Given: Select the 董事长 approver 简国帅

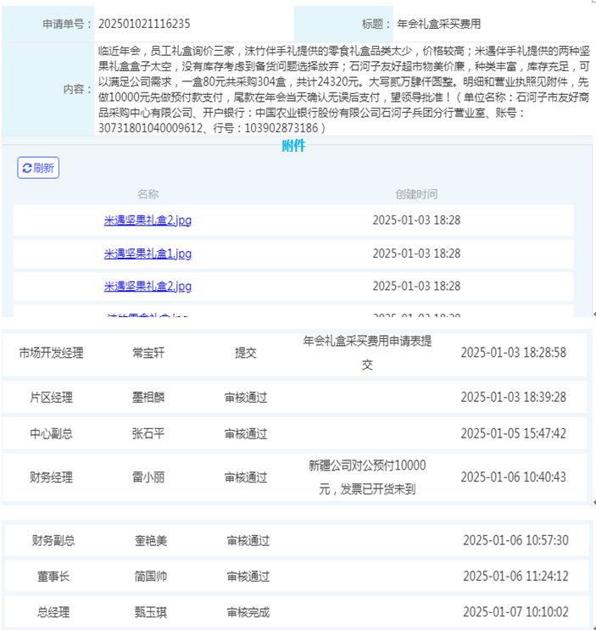Looking at the screenshot, I should tap(151, 577).
